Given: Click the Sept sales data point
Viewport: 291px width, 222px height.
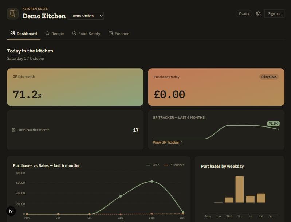Looking at the screenshot, I should tap(152, 181).
